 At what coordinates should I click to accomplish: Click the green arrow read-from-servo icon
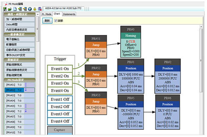[20, 9]
